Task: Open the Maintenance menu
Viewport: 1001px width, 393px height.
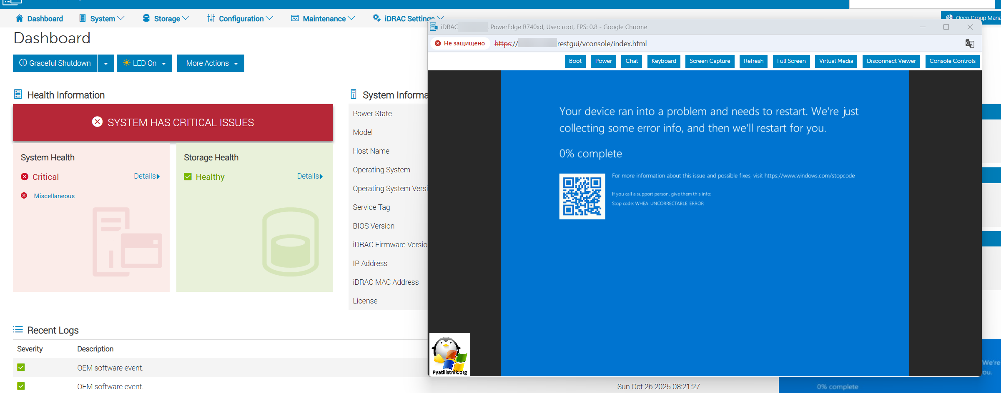Action: click(x=323, y=19)
